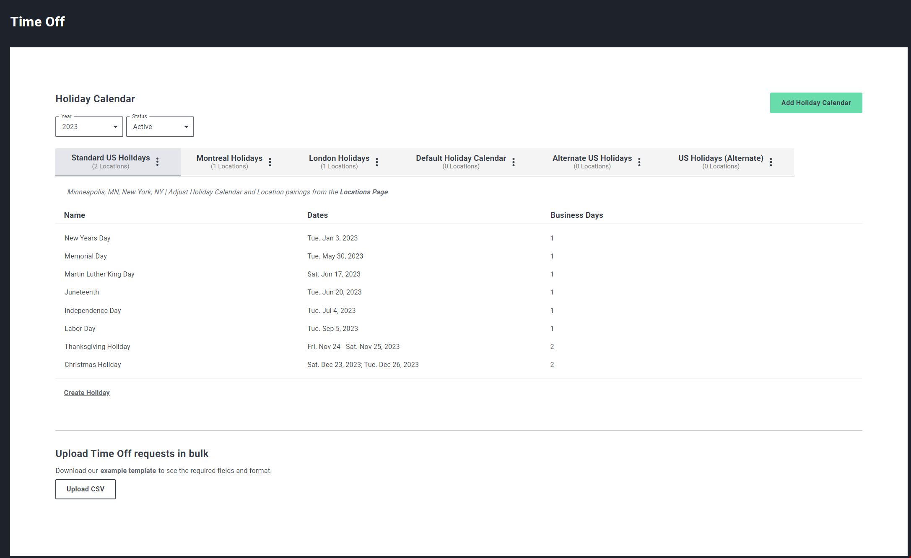Click the Time Off page title
Image resolution: width=911 pixels, height=558 pixels.
37,22
